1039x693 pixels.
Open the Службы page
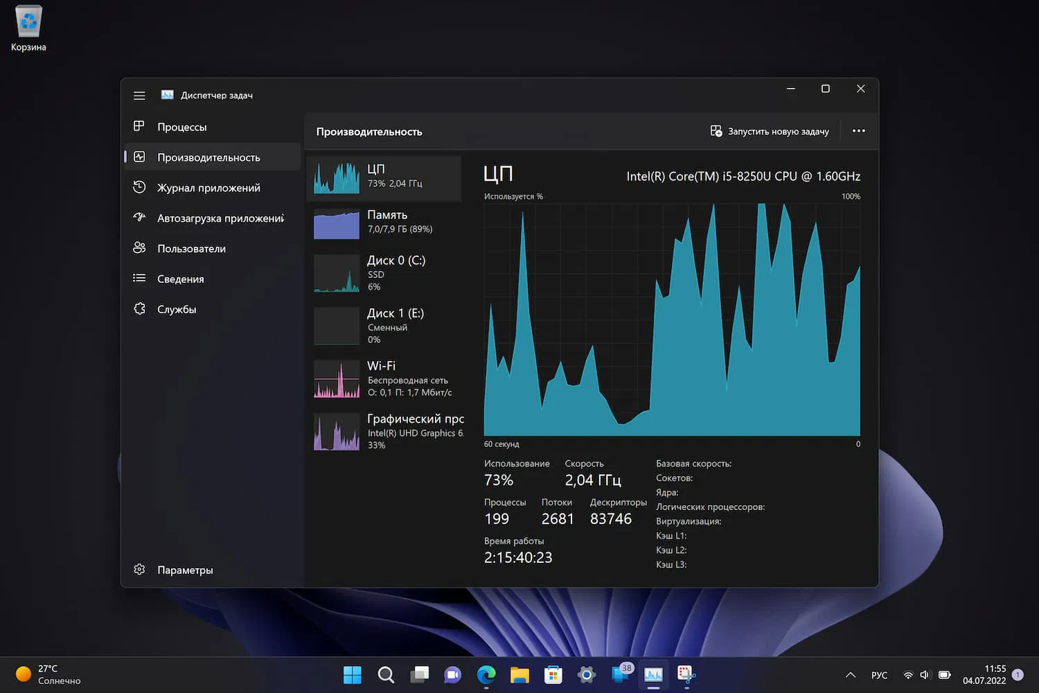pos(213,310)
